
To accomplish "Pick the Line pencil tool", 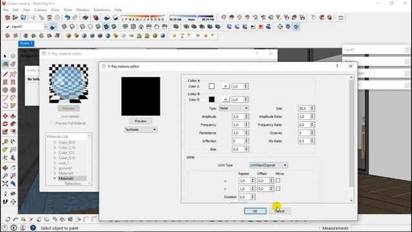I will click(5, 74).
